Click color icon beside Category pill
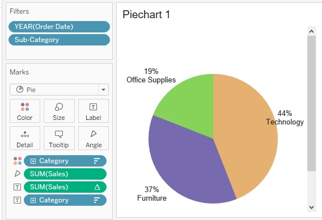The width and height of the screenshot is (322, 220). click(x=18, y=161)
